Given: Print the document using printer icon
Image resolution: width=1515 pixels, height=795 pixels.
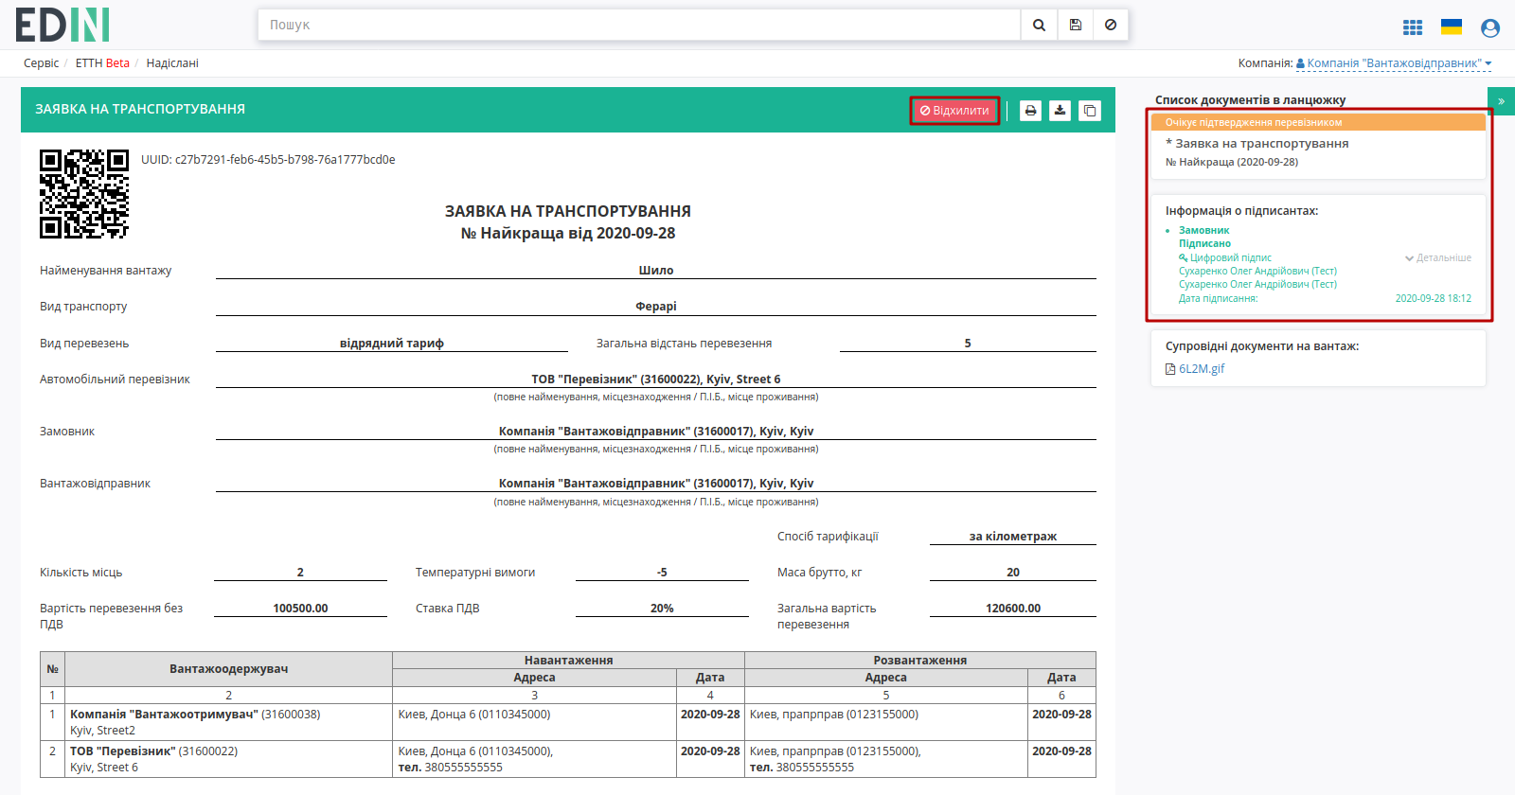Looking at the screenshot, I should tap(1031, 111).
